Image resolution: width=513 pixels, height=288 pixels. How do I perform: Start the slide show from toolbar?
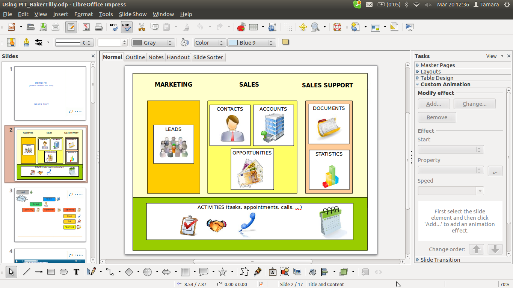(x=409, y=27)
